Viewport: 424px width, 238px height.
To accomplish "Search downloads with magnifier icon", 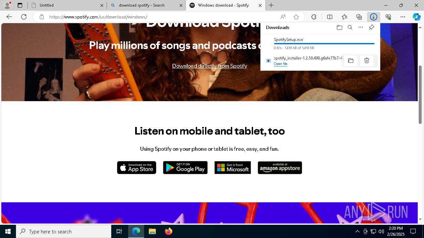I will 350,27.
